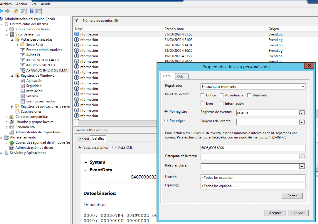Toggle the Show/Hide Console Tree icon
This screenshot has height=224, width=318.
tap(23, 11)
